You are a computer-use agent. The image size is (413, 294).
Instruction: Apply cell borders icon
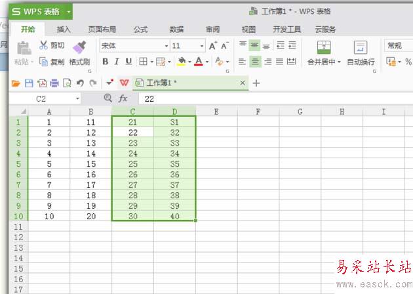pyautogui.click(x=144, y=62)
